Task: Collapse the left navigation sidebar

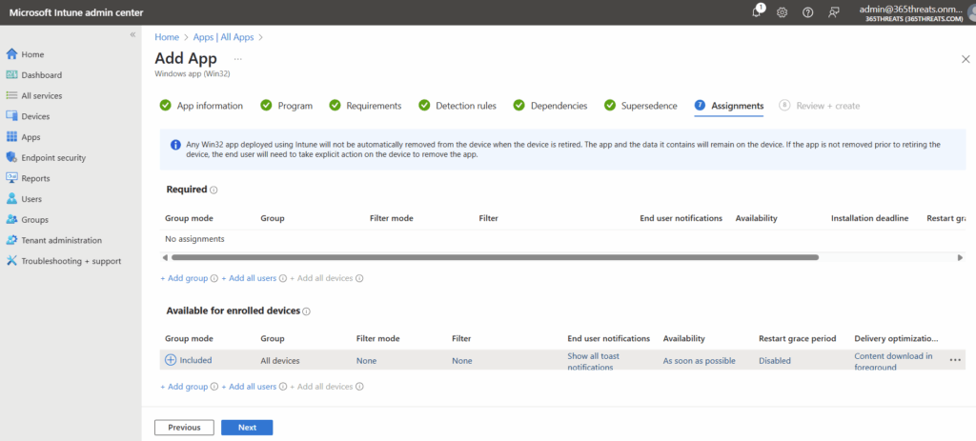Action: pos(132,35)
